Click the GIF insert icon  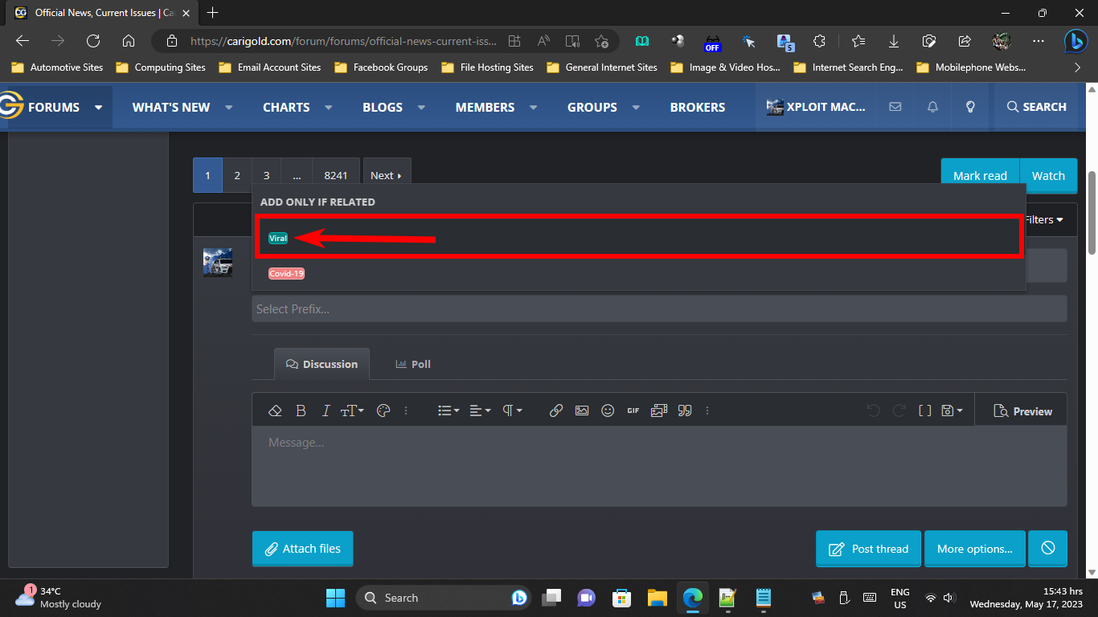pyautogui.click(x=633, y=411)
